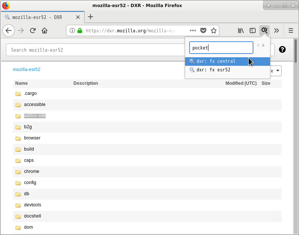Click the page vertical scrollbar thumb

coord(296,51)
